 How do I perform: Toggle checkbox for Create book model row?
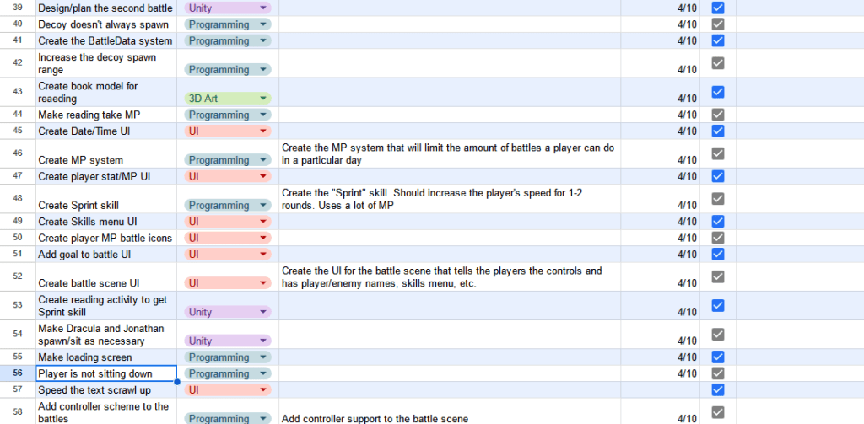click(x=718, y=92)
